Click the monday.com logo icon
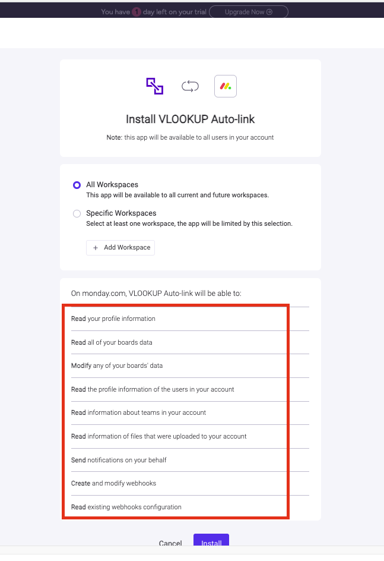 click(226, 86)
